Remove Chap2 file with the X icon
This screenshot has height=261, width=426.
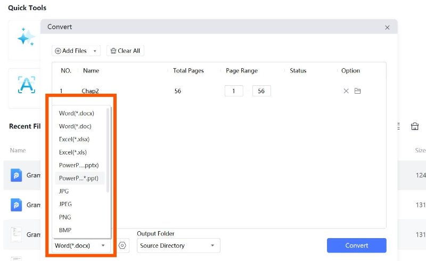[x=346, y=91]
